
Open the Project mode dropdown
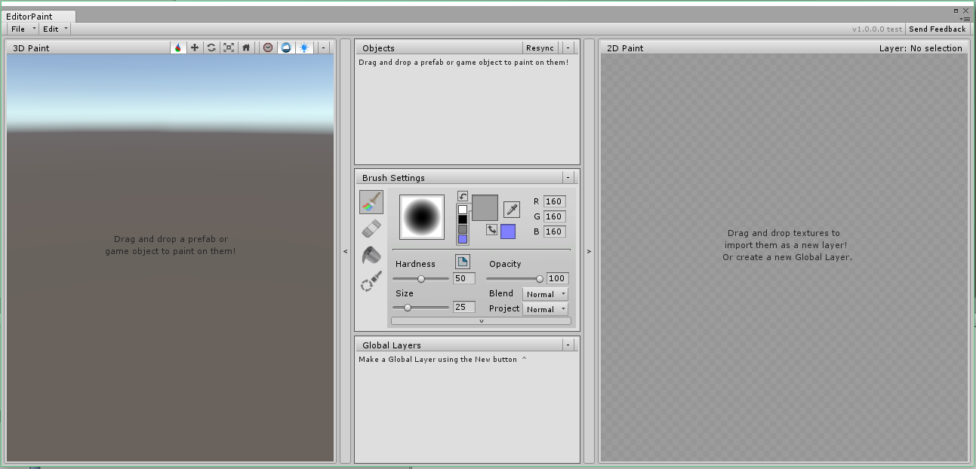click(x=545, y=308)
